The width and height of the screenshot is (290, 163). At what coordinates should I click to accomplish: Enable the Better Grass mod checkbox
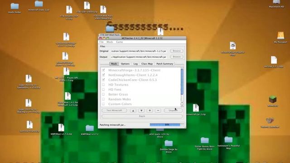(104, 94)
